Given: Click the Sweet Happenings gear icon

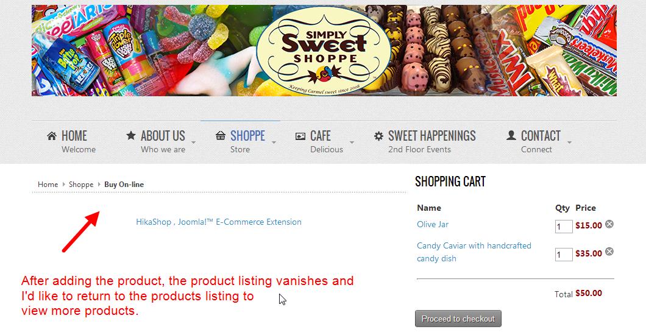Looking at the screenshot, I should (378, 136).
